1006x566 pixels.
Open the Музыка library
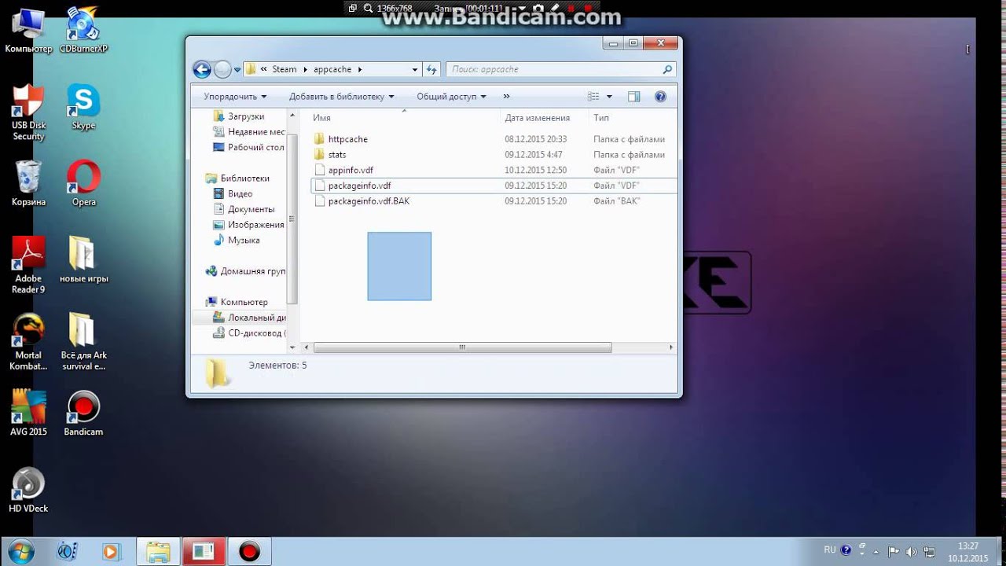[x=237, y=241]
